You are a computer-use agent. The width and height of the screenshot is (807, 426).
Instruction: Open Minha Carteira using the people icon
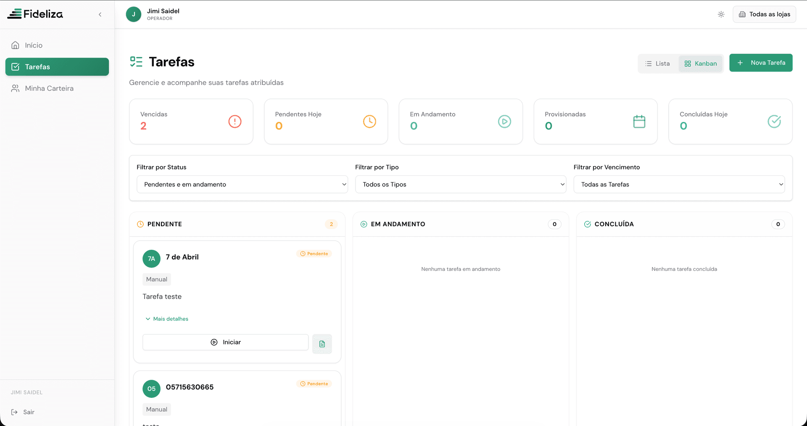(x=16, y=88)
